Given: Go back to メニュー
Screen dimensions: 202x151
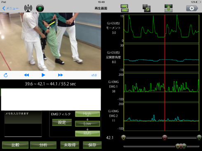Looking at the screenshot, I should click(x=10, y=8).
